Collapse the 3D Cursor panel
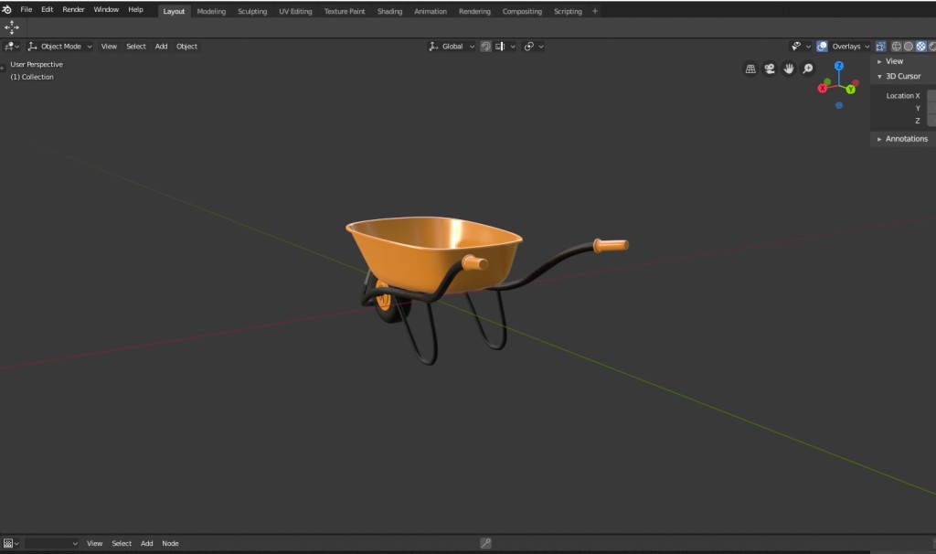This screenshot has height=554, width=936. (900, 76)
